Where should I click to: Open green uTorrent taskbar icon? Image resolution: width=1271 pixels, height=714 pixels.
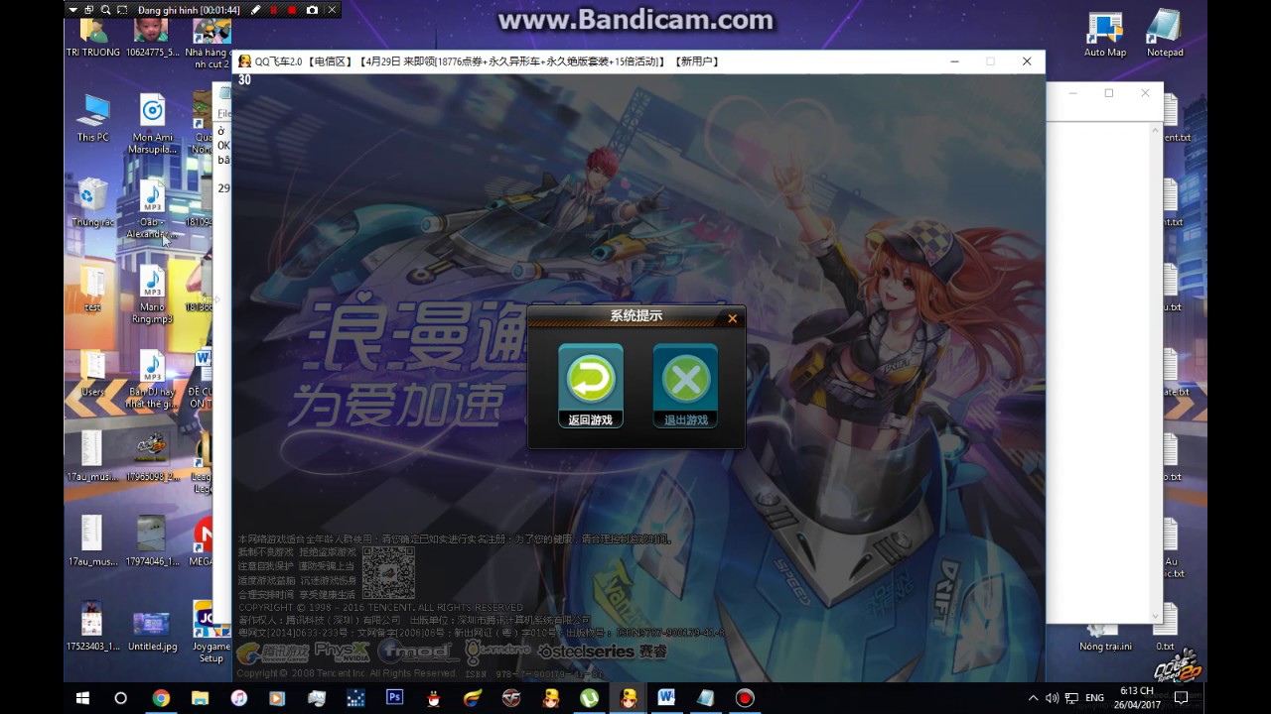coord(589,698)
